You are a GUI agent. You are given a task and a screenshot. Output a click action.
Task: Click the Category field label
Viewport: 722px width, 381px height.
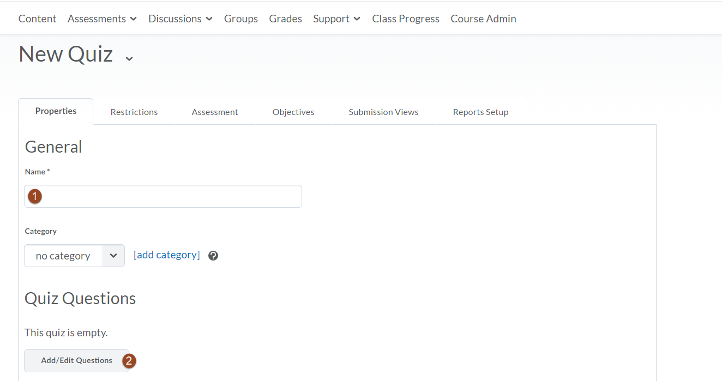[41, 231]
